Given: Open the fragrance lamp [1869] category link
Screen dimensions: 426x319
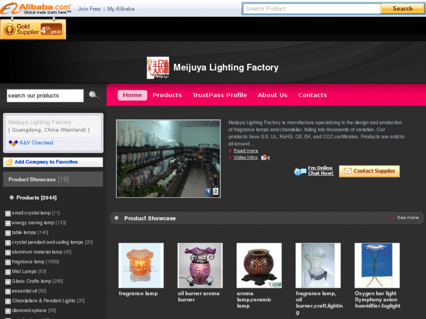Looking at the screenshot, I should click(x=35, y=262).
